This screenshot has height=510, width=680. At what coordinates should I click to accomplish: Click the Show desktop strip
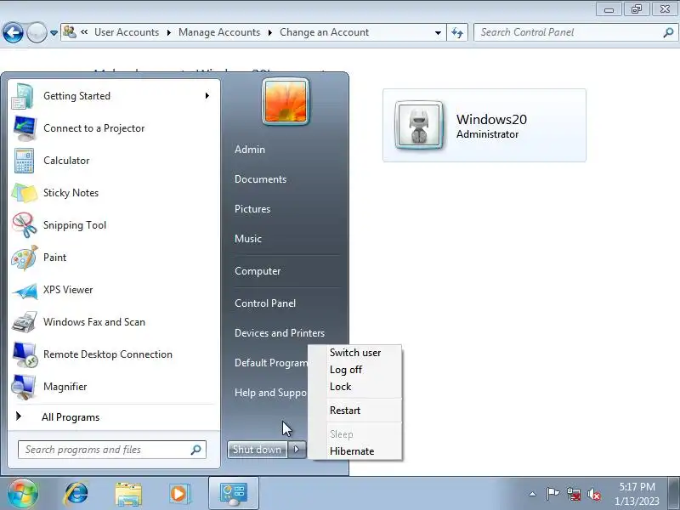tap(674, 493)
